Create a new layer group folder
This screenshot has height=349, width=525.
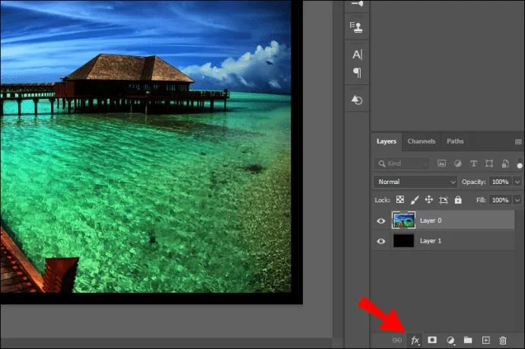click(x=468, y=340)
